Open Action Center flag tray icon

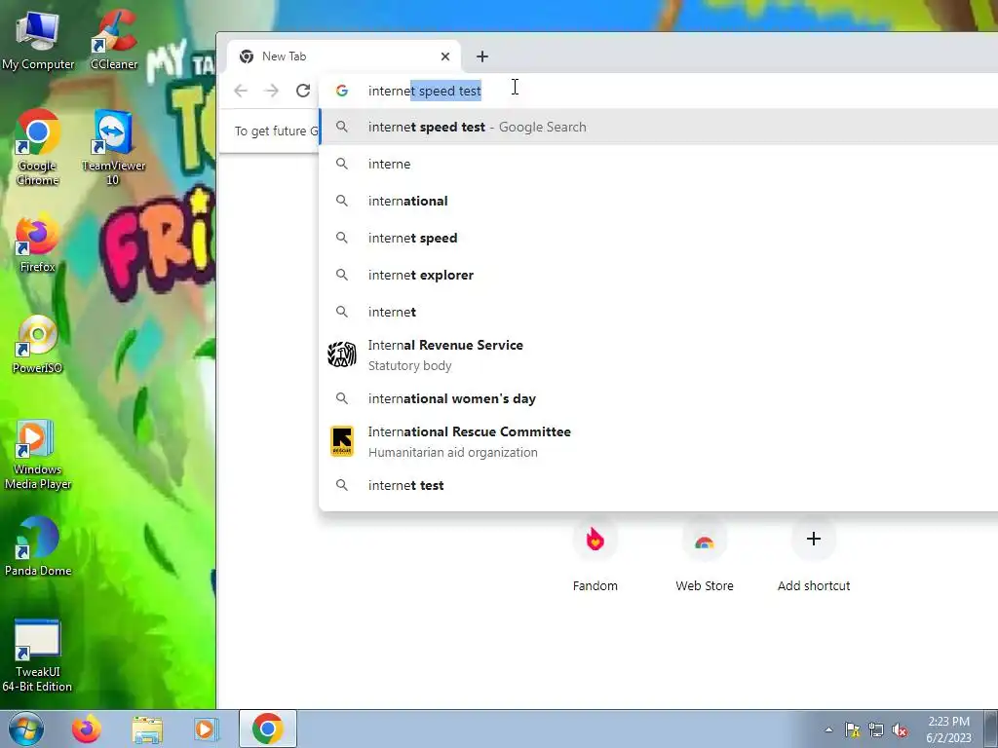click(852, 729)
